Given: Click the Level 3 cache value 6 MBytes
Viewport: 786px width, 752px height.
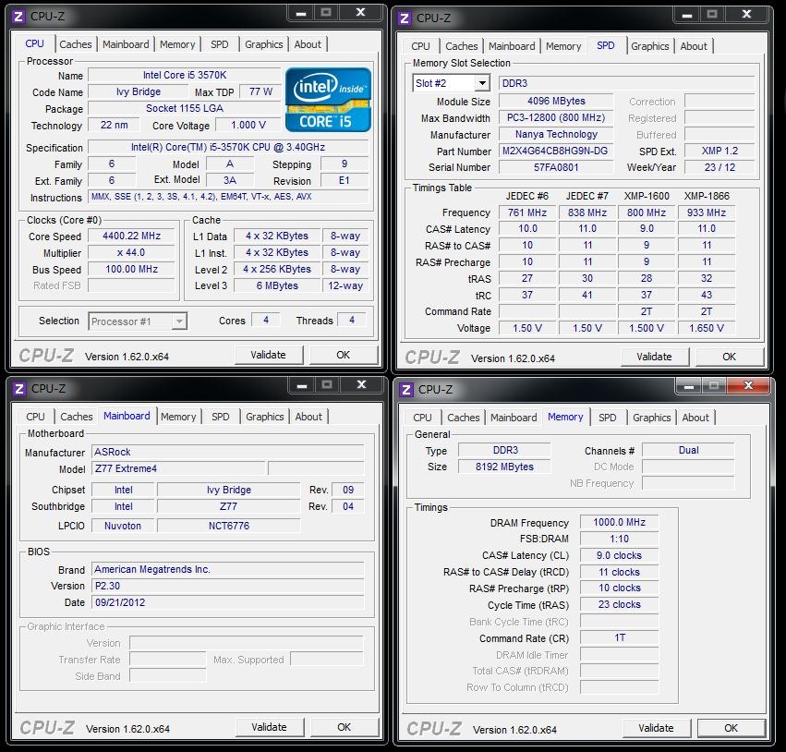Looking at the screenshot, I should 277,285.
